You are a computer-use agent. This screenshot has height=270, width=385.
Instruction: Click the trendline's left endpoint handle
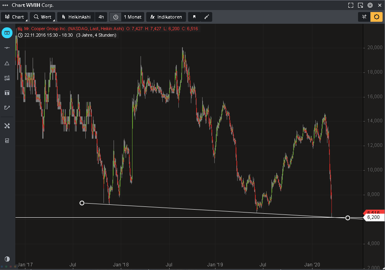[82, 203]
